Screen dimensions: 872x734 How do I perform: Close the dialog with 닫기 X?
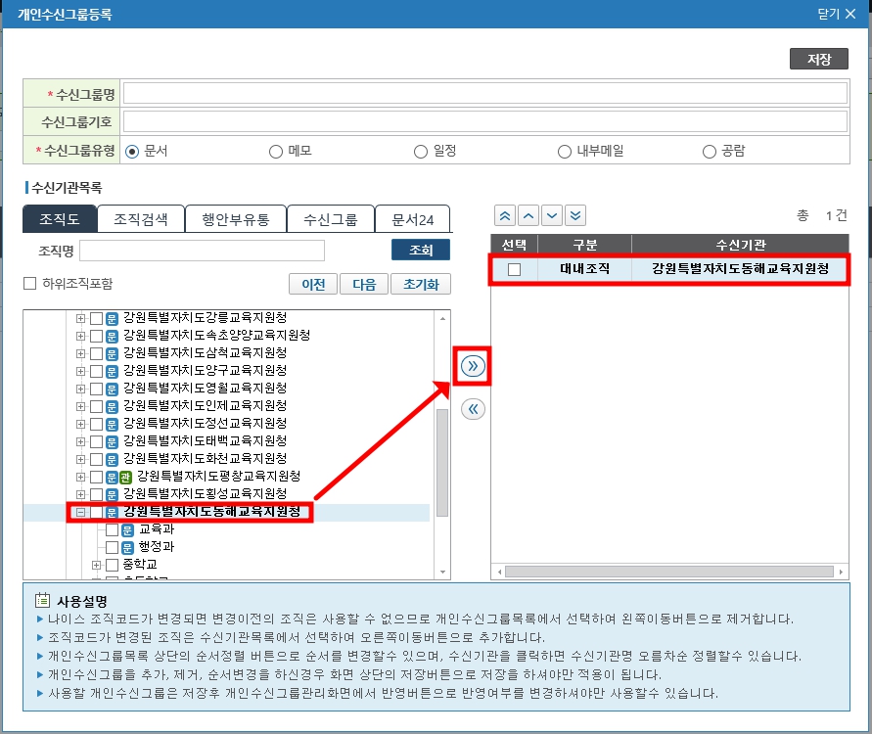tap(837, 14)
